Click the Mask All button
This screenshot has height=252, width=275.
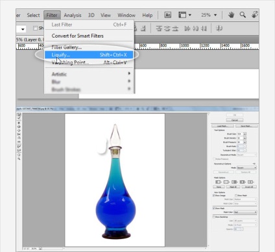[233, 187]
